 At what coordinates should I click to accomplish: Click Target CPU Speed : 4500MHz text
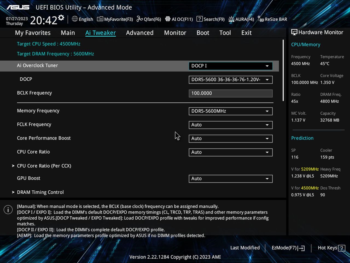[x=49, y=44]
